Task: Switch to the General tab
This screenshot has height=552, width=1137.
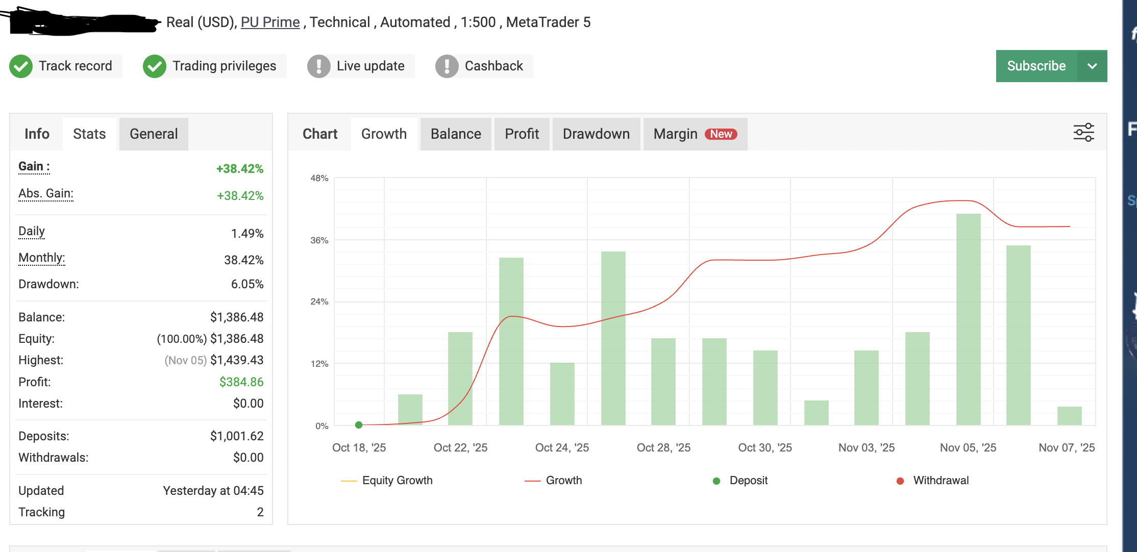Action: (x=154, y=134)
